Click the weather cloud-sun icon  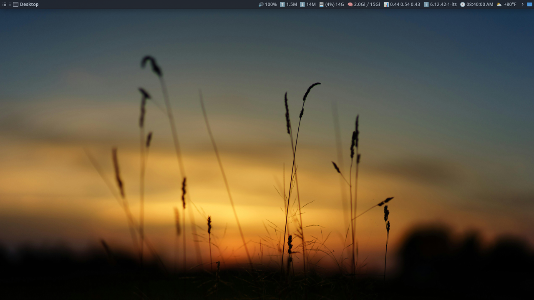tap(499, 4)
